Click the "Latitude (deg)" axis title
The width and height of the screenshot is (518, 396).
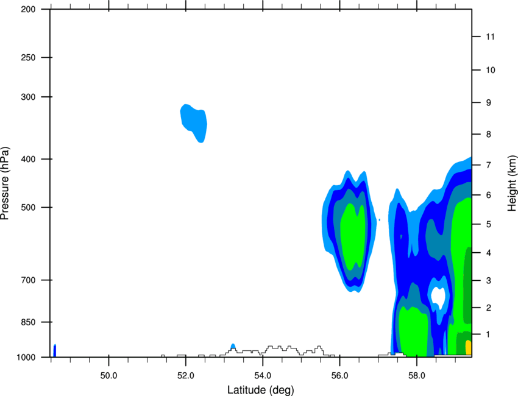tap(261, 390)
